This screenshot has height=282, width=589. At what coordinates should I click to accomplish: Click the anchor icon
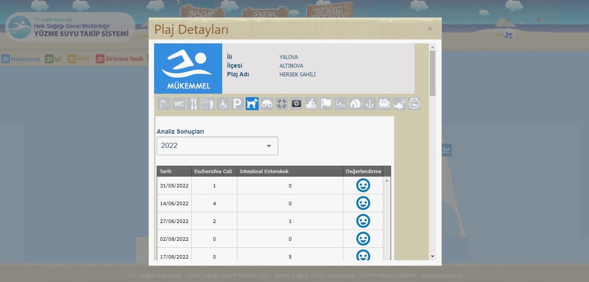[x=370, y=104]
